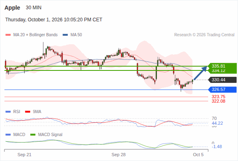Click the 334.12 resistance price label
The width and height of the screenshot is (238, 161).
(218, 71)
